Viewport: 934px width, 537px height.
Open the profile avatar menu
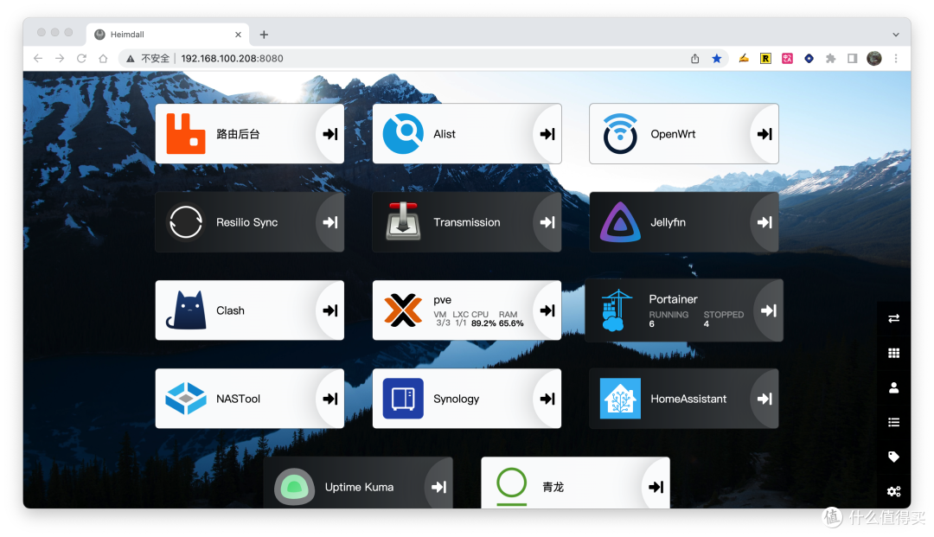click(873, 58)
